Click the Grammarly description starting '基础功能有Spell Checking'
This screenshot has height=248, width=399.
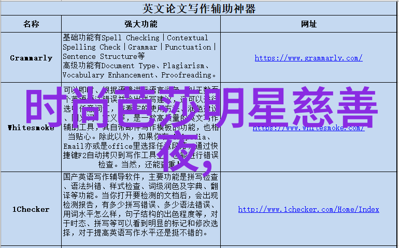(x=141, y=56)
